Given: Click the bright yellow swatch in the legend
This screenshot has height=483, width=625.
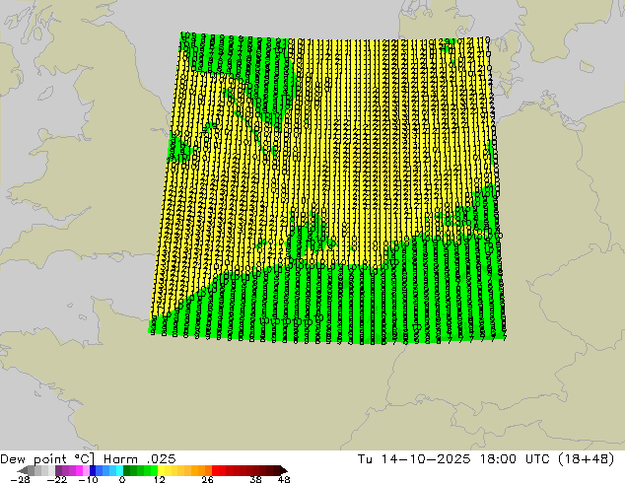Looking at the screenshot, I should pyautogui.click(x=161, y=470).
